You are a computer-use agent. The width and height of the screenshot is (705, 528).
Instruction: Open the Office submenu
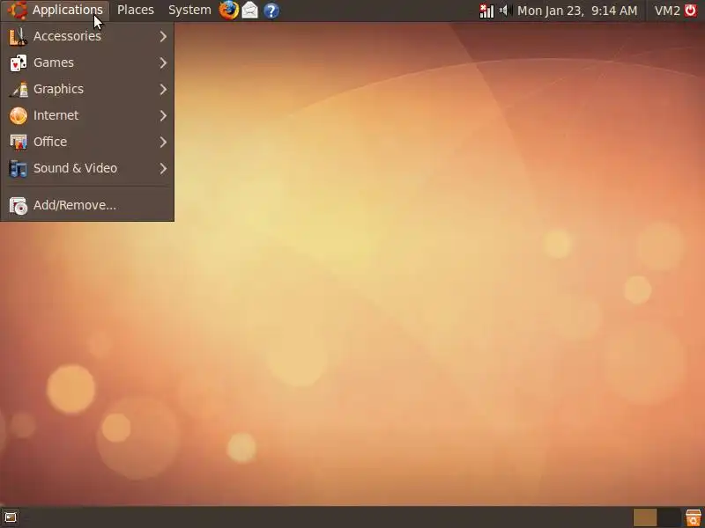point(87,142)
